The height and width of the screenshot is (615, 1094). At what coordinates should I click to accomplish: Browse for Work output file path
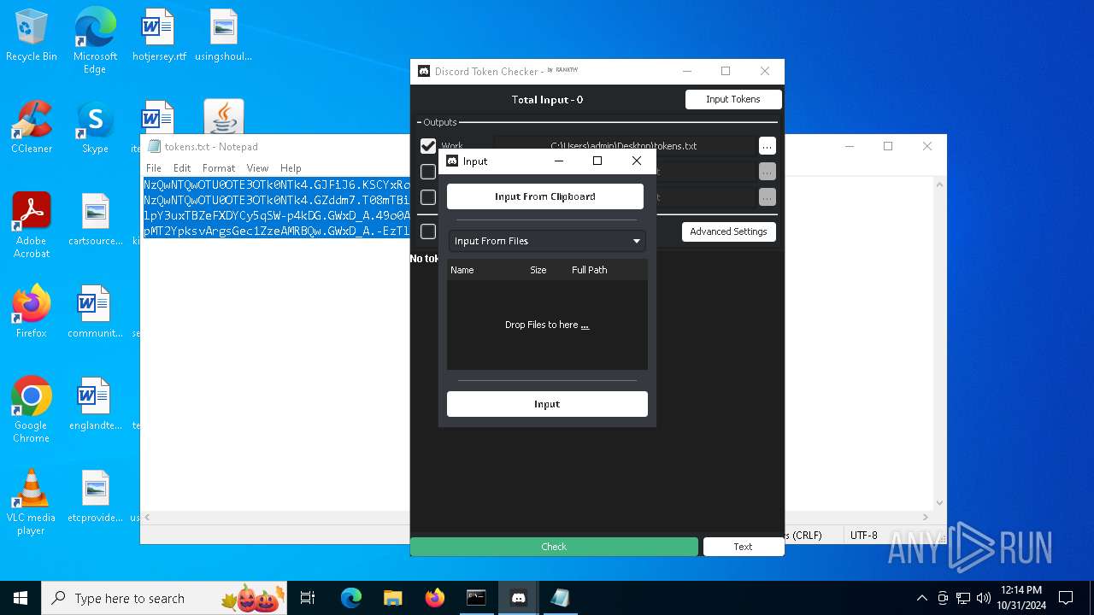pos(768,146)
